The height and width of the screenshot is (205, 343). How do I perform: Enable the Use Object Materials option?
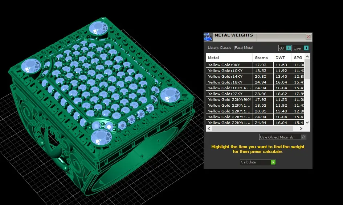pos(283,137)
